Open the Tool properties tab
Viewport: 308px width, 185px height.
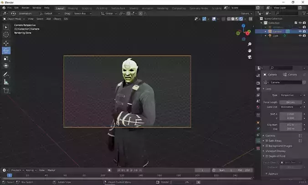pos(258,75)
